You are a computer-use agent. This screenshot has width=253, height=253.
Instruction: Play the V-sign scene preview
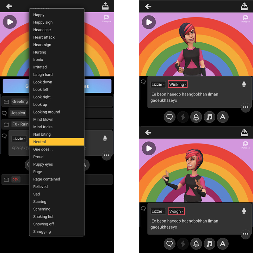click(x=149, y=148)
